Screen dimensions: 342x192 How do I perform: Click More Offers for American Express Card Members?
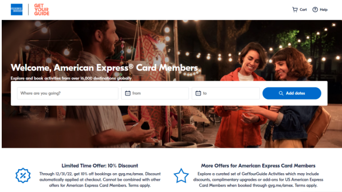pos(258,165)
